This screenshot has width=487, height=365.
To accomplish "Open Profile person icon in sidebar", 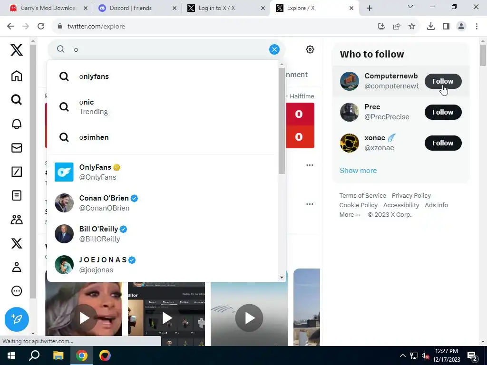I will click(x=17, y=267).
